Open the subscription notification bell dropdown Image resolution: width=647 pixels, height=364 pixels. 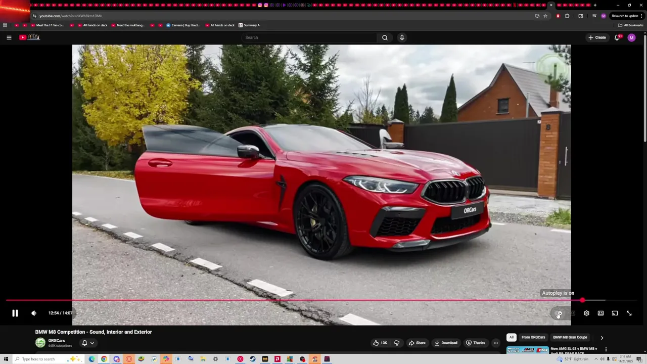(x=88, y=343)
